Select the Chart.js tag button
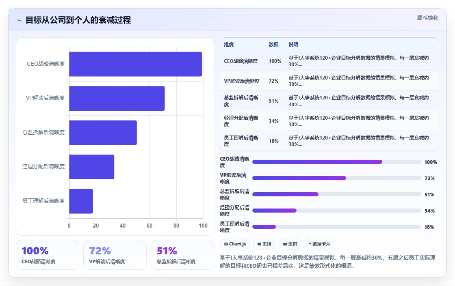The height and width of the screenshot is (286, 455). click(x=235, y=244)
